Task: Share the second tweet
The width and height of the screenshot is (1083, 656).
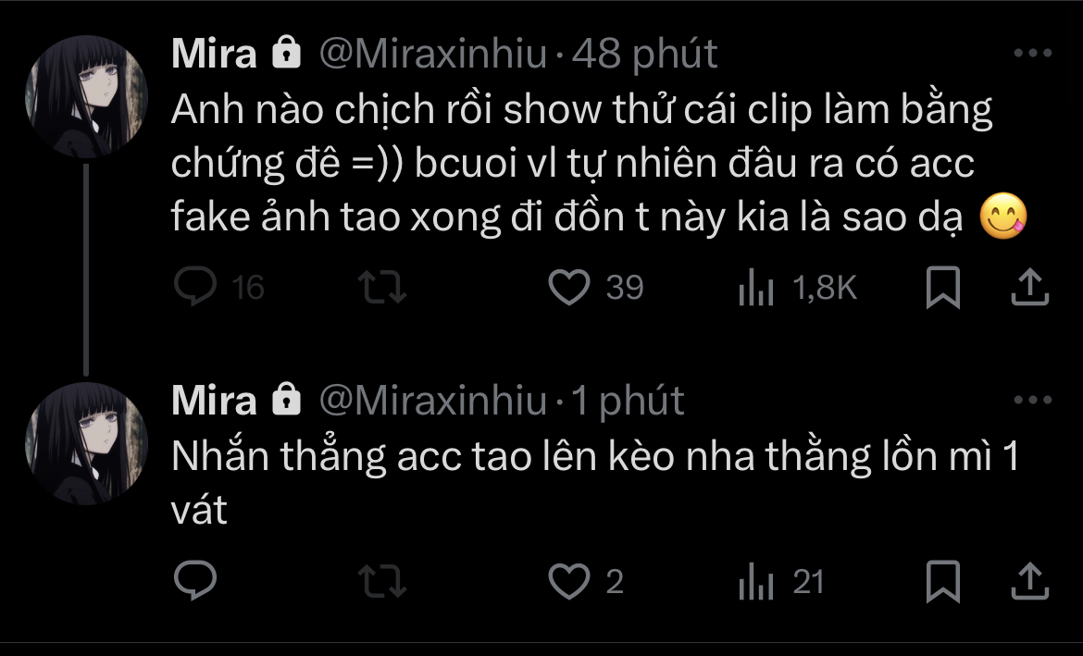Action: [x=1028, y=582]
